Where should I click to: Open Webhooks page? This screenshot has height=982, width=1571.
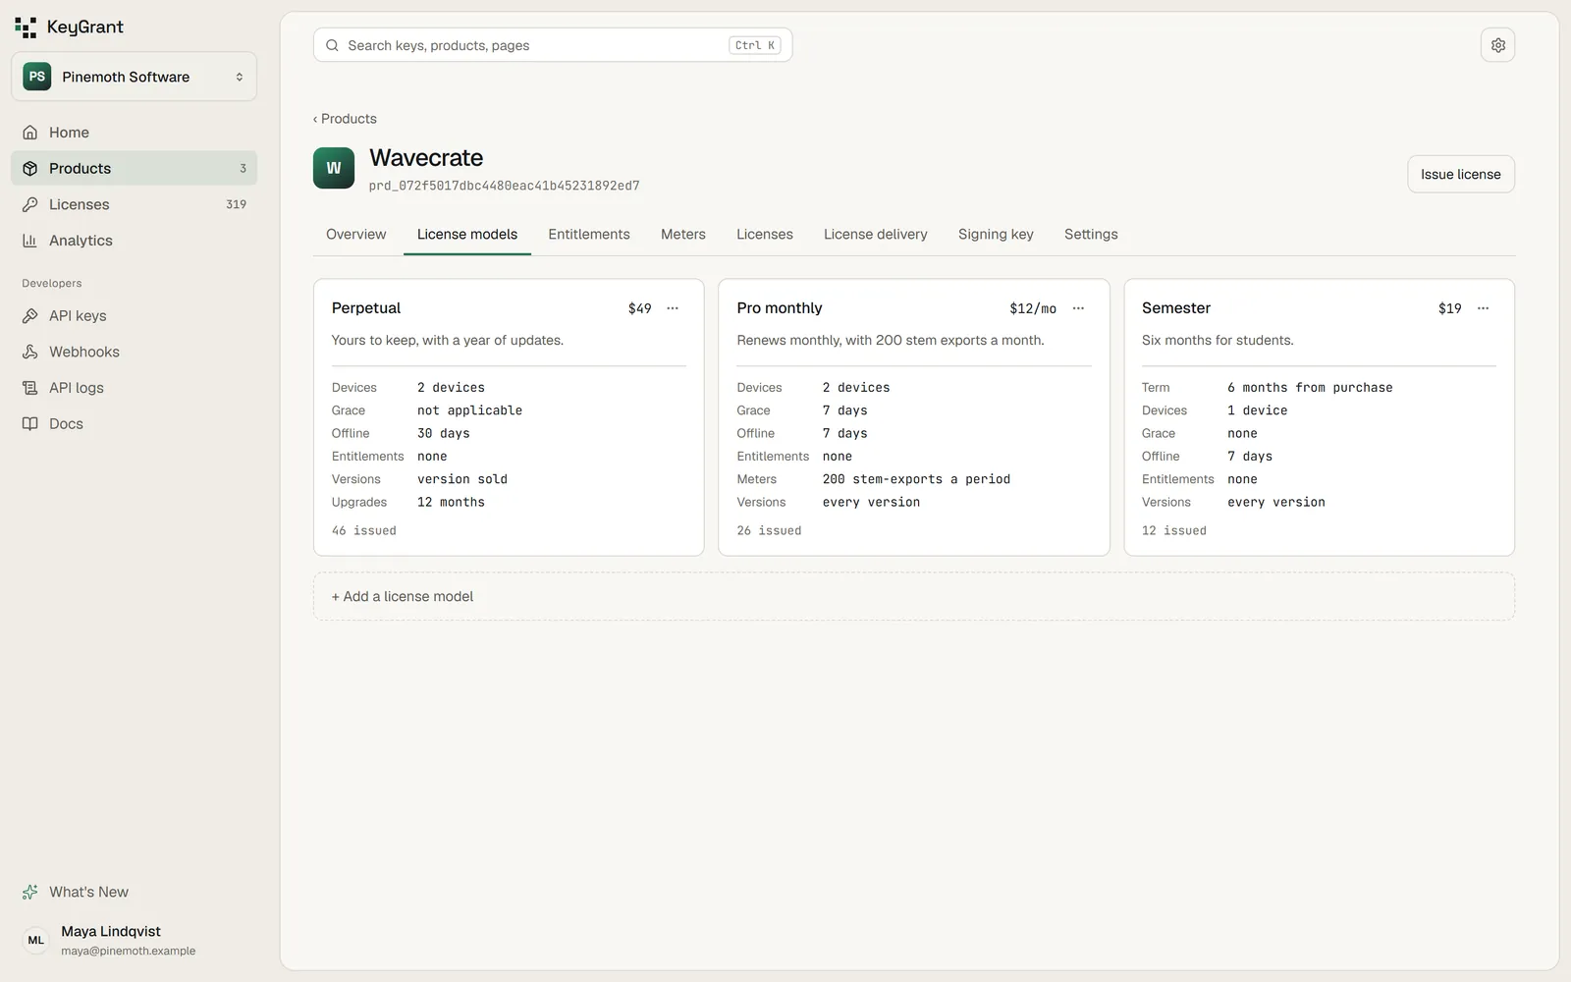point(134,352)
